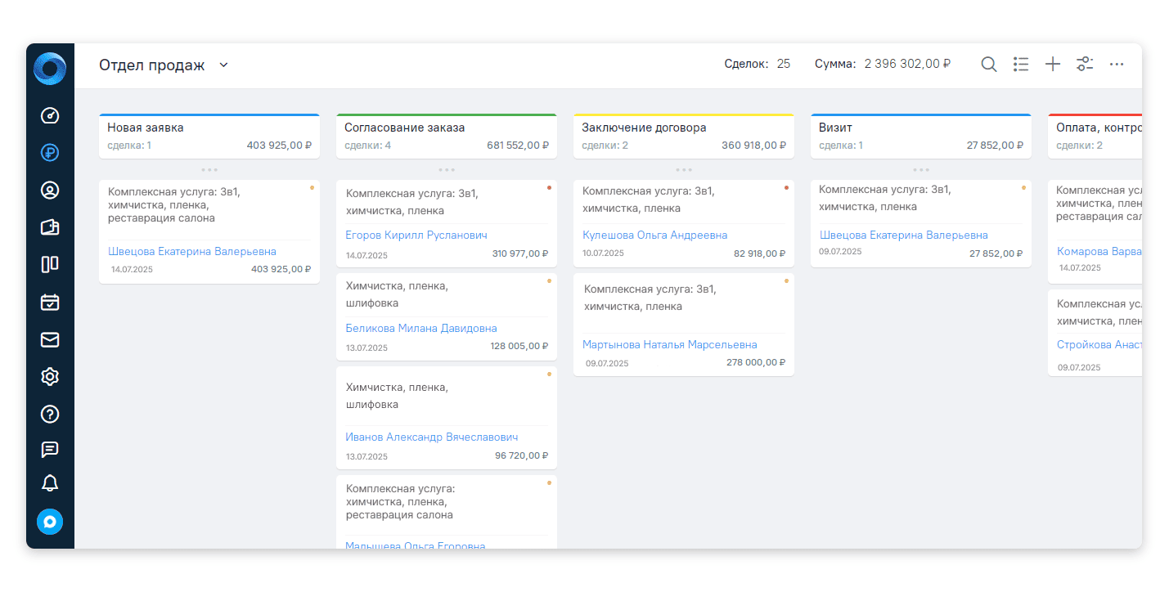Open the calendar tasks icon in sidebar
Viewport: 1169px width, 592px height.
pos(50,302)
